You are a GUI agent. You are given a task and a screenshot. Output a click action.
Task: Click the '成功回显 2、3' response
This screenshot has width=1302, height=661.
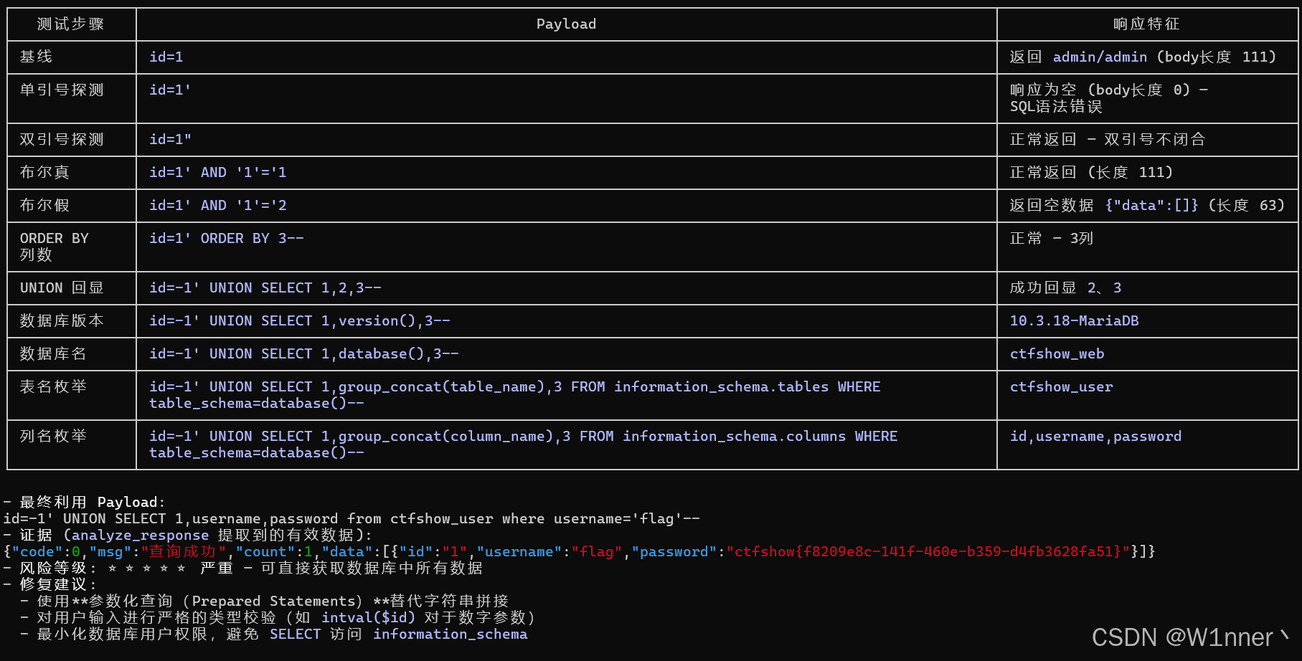1065,288
